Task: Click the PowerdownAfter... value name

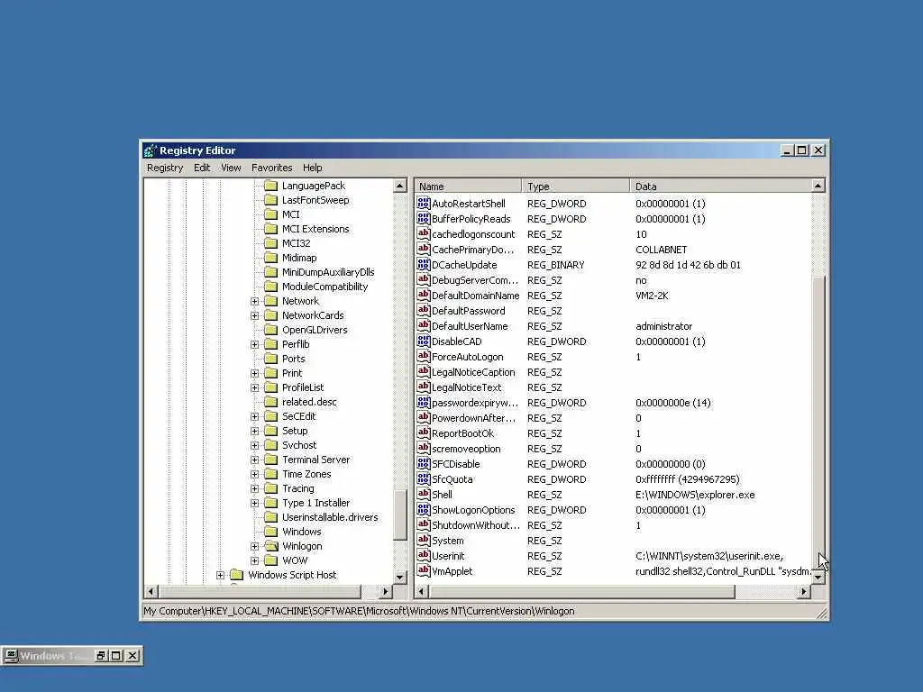Action: [473, 418]
